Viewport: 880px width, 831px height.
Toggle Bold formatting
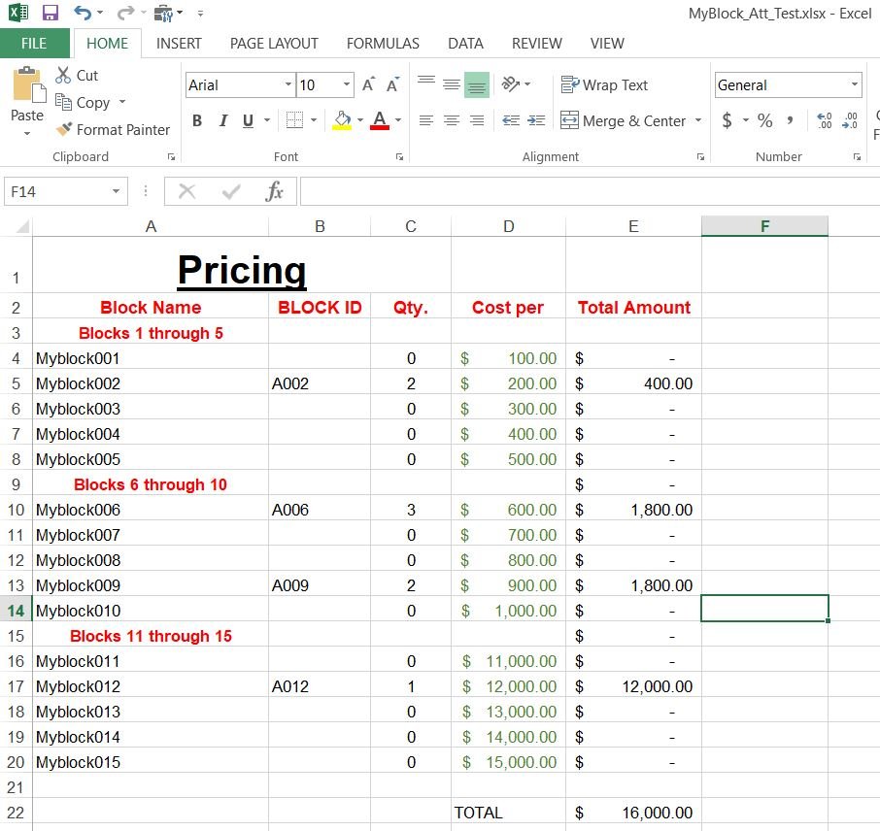pyautogui.click(x=197, y=120)
